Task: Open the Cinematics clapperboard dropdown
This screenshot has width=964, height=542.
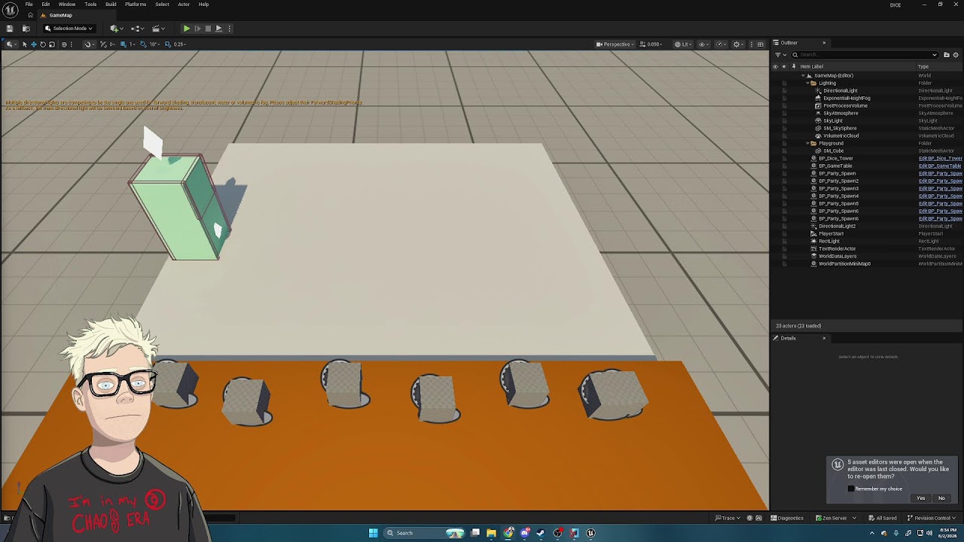Action: tap(158, 29)
